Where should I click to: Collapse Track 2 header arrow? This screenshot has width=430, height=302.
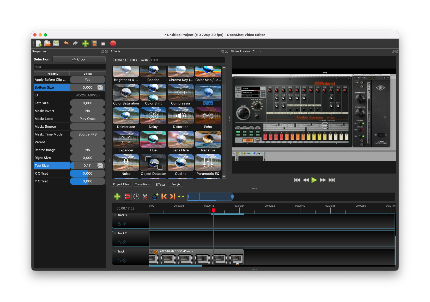click(x=115, y=233)
